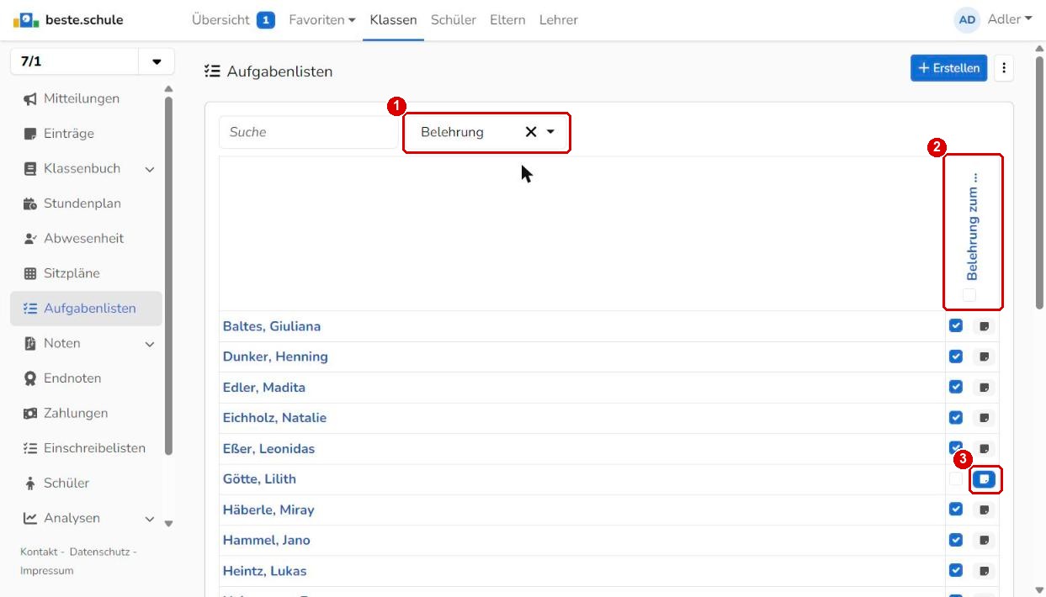Open the three-dot more options menu
1046x597 pixels.
(x=1004, y=68)
